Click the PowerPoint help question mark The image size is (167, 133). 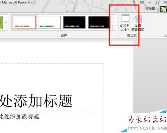[134, 2]
